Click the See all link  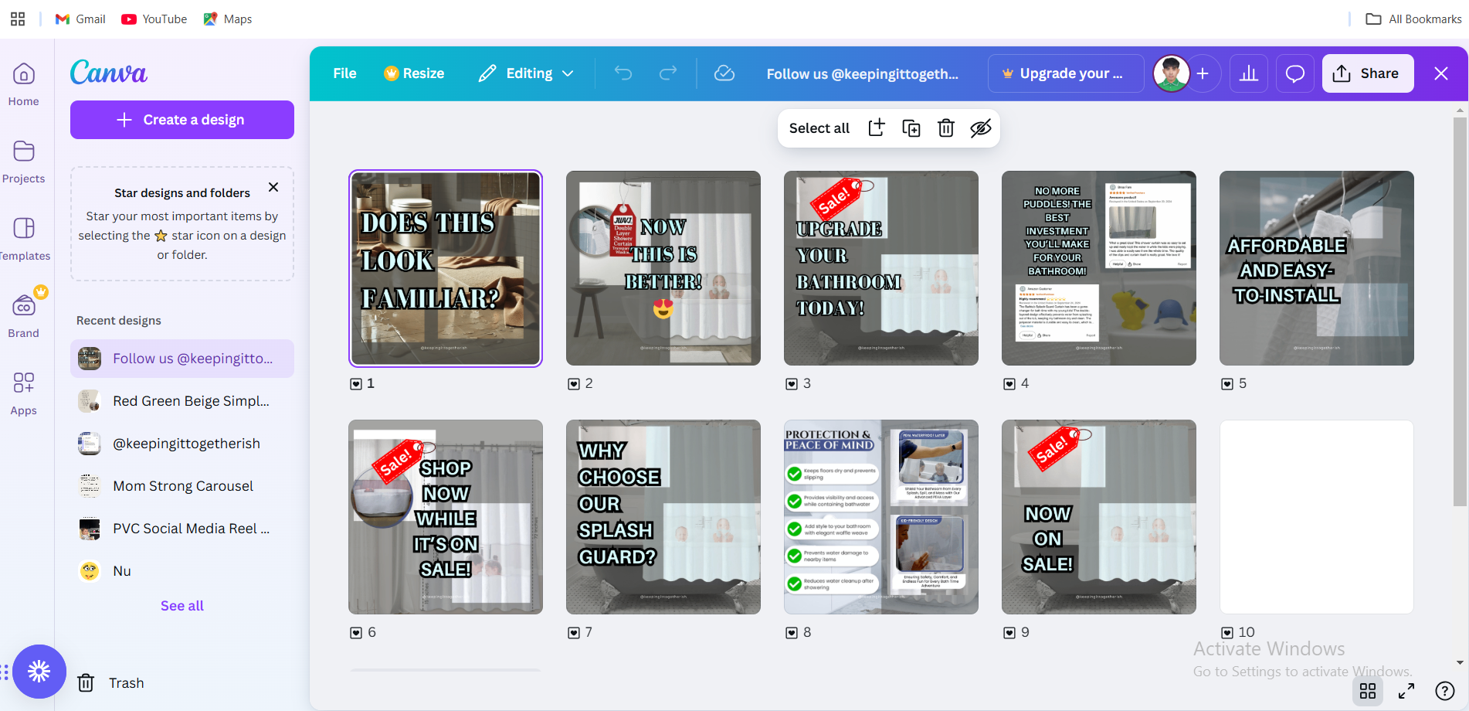182,606
